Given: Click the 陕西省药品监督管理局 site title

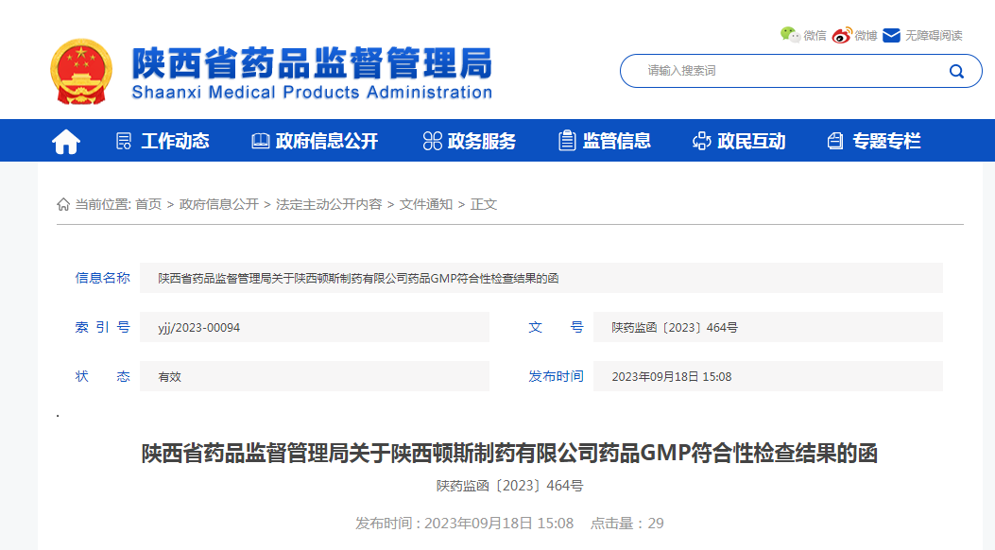Looking at the screenshot, I should pyautogui.click(x=312, y=62).
